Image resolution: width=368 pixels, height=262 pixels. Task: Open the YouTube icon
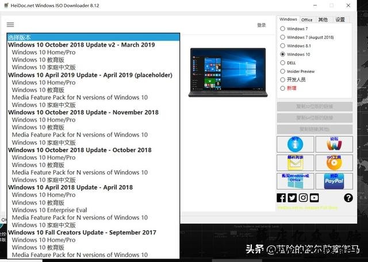coord(315,198)
